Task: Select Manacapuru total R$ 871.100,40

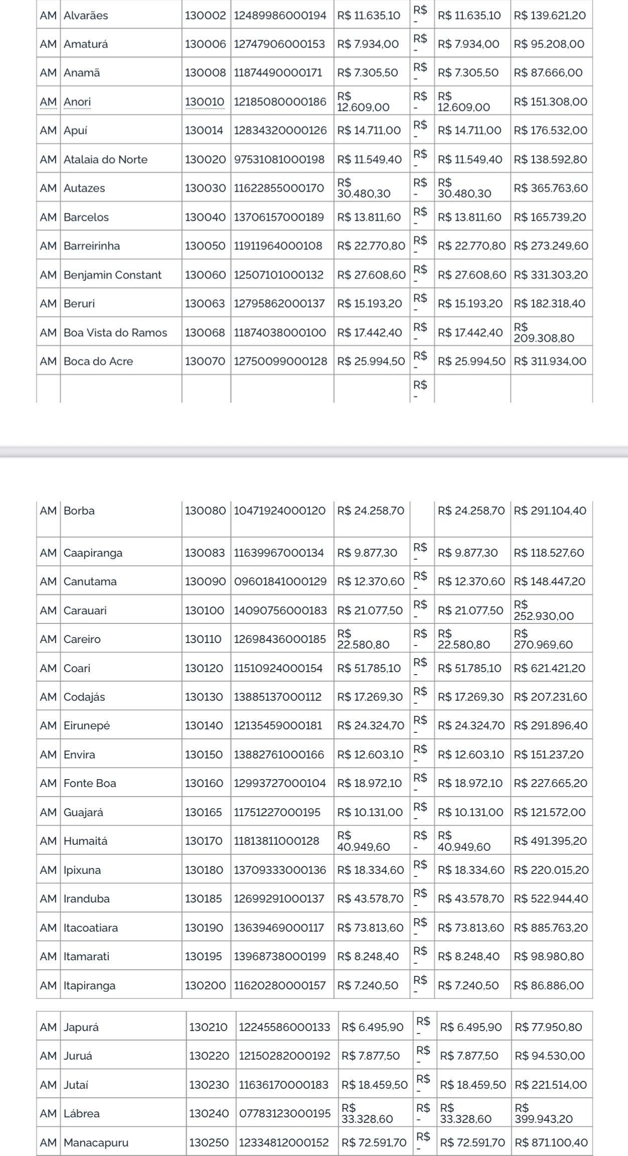Action: [x=551, y=1142]
